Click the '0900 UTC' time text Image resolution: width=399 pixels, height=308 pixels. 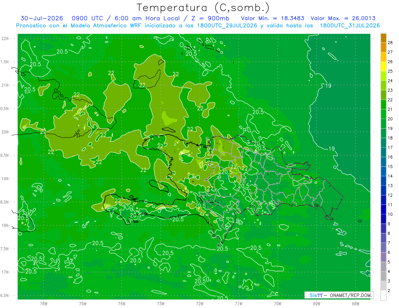(88, 18)
